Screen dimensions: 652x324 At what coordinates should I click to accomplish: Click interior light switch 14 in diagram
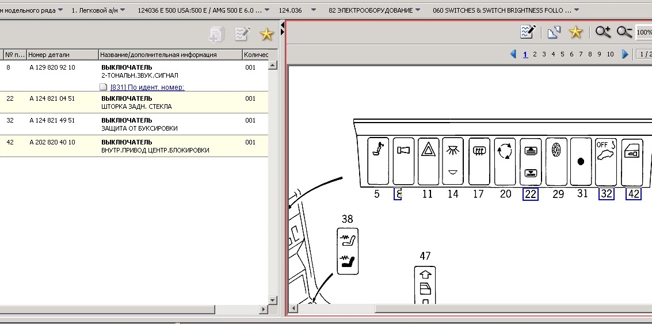tap(453, 161)
